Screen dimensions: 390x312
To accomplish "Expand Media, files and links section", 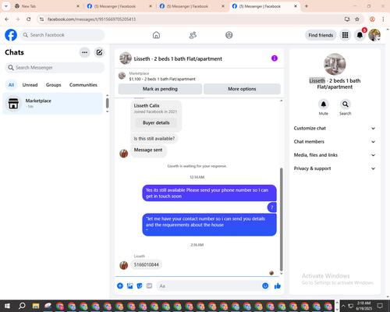I will click(x=335, y=155).
